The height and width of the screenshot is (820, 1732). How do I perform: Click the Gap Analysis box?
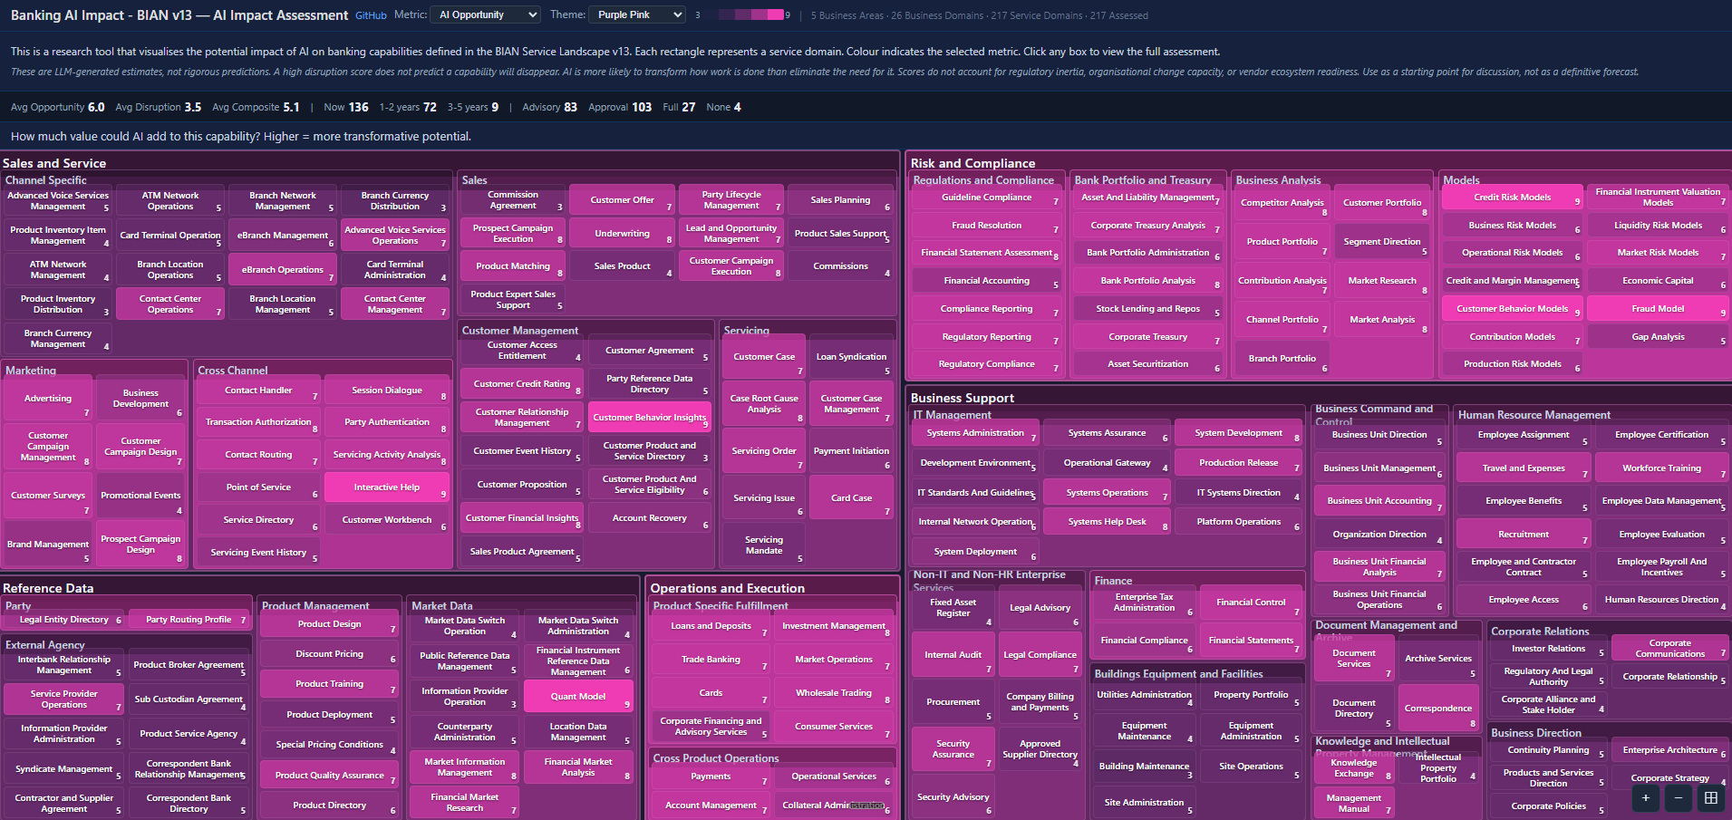pos(1658,337)
